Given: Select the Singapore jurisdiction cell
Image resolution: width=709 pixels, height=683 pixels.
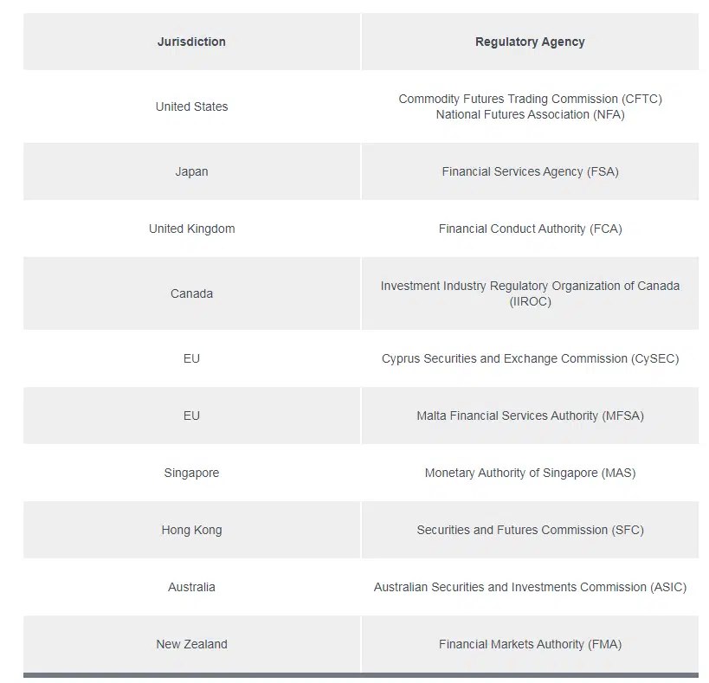Looking at the screenshot, I should tap(191, 473).
